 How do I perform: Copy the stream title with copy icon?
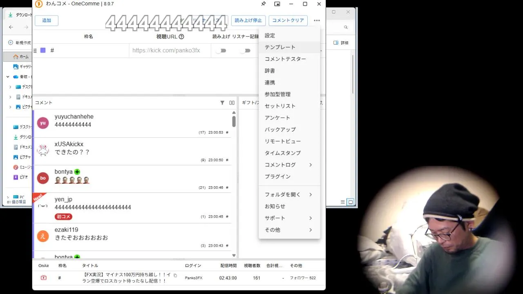(x=175, y=276)
